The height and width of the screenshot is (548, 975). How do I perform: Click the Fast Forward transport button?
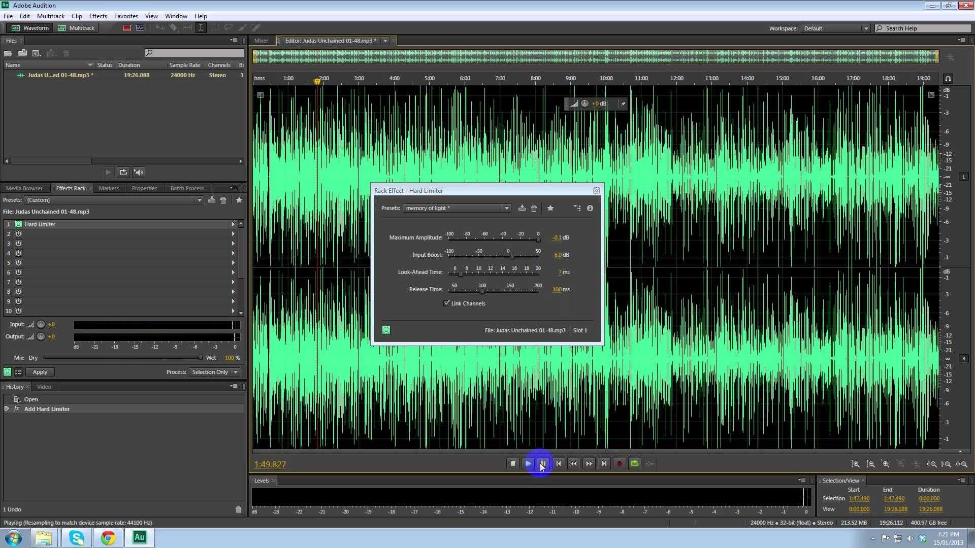589,463
